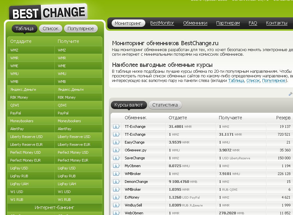The height and width of the screenshot is (215, 293).
Task: Select RBK Money in the Отдадите column
Action: point(31,97)
